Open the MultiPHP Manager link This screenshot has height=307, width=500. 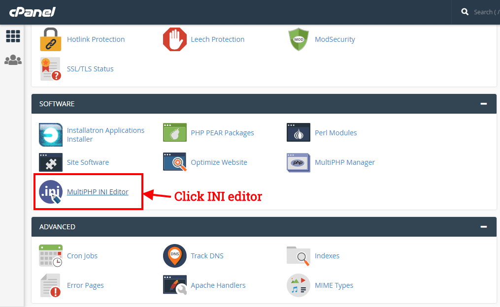pos(345,162)
